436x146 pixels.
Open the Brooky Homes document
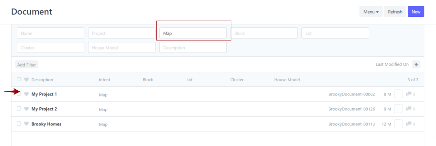(x=46, y=124)
